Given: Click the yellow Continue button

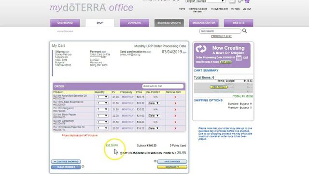Looking at the screenshot, I should [x=172, y=167].
